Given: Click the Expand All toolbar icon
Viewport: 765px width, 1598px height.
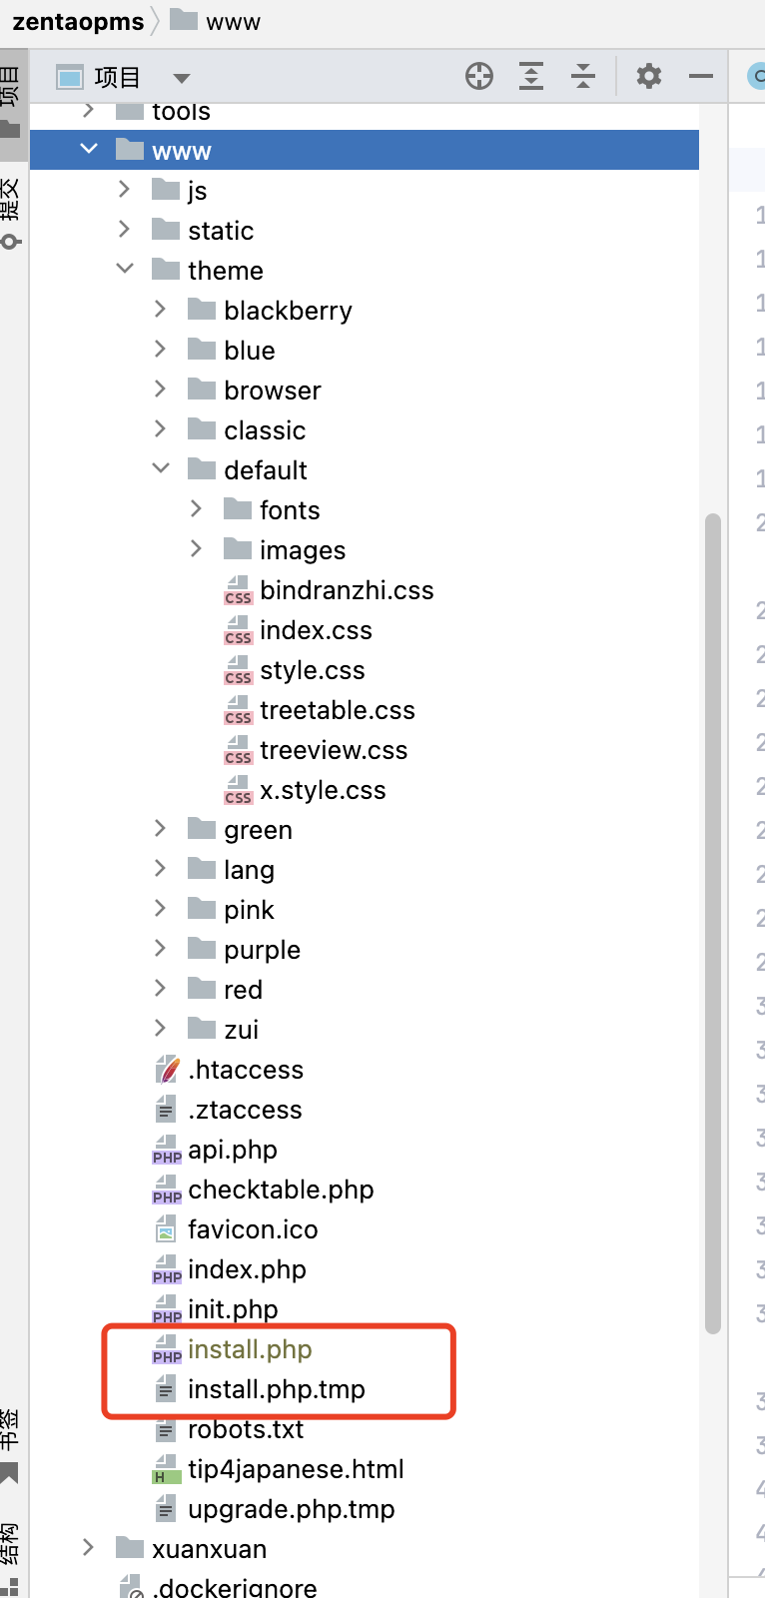Looking at the screenshot, I should tap(531, 76).
